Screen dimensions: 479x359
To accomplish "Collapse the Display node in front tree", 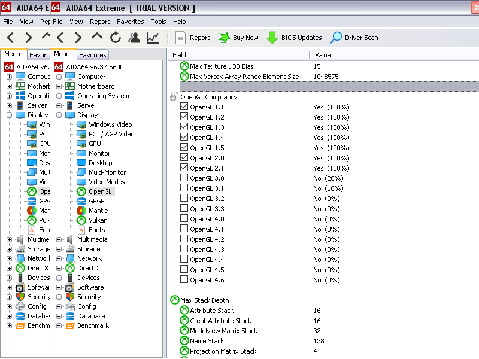I will point(59,115).
